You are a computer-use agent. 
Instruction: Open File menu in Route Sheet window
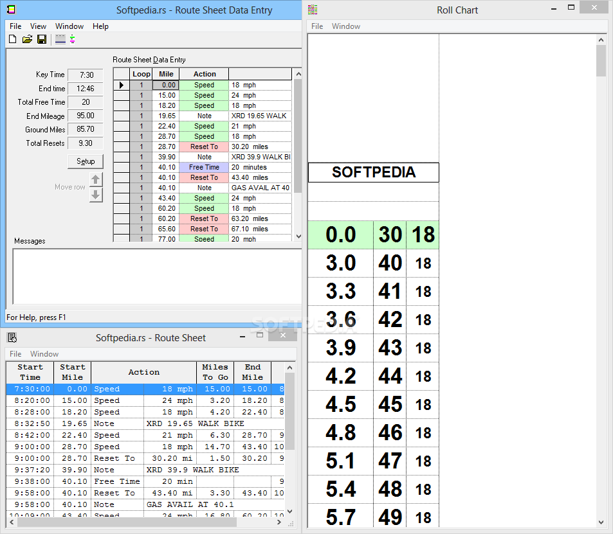[x=15, y=354]
